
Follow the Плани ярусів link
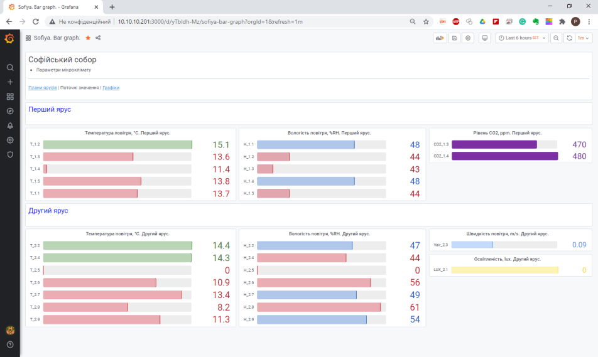tap(42, 88)
